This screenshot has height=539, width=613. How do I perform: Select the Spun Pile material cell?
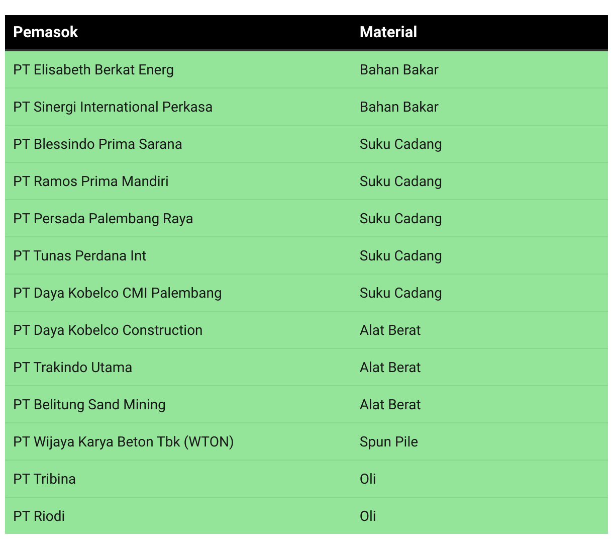click(389, 441)
